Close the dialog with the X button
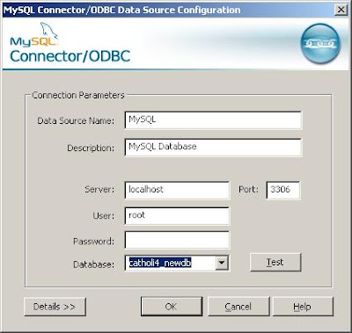 [341, 10]
